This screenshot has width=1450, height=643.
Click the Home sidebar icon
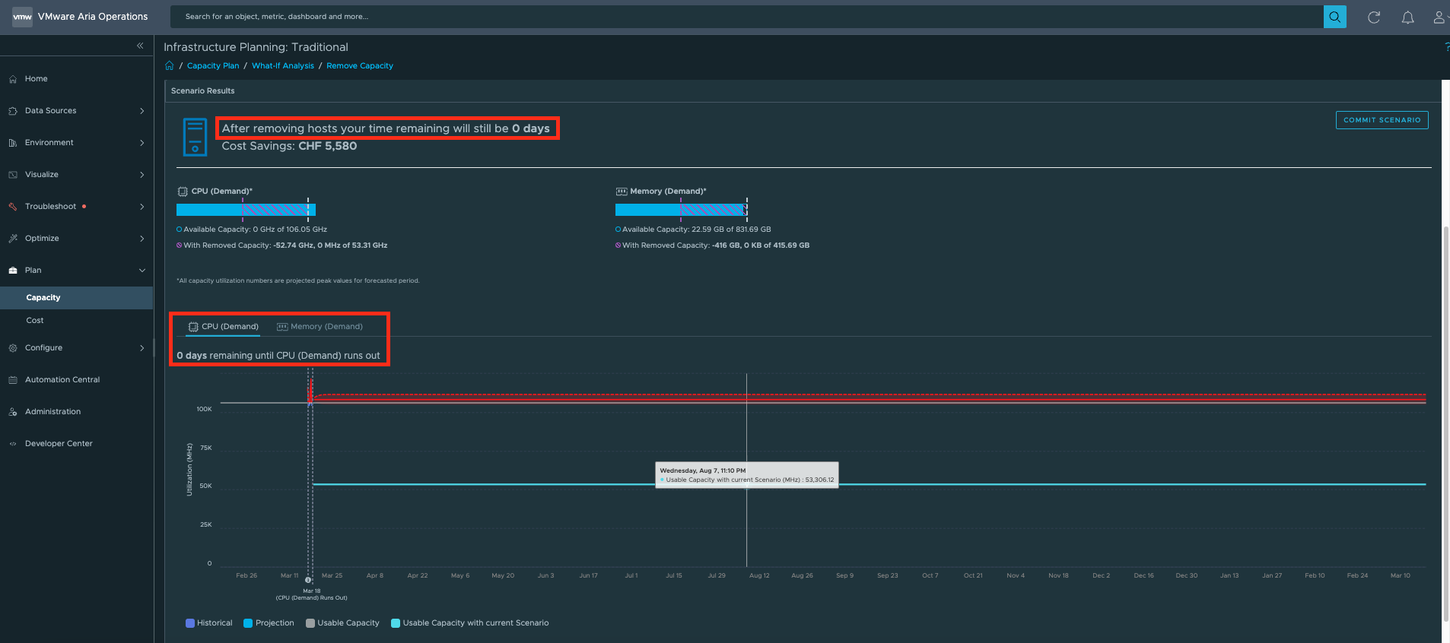point(13,79)
